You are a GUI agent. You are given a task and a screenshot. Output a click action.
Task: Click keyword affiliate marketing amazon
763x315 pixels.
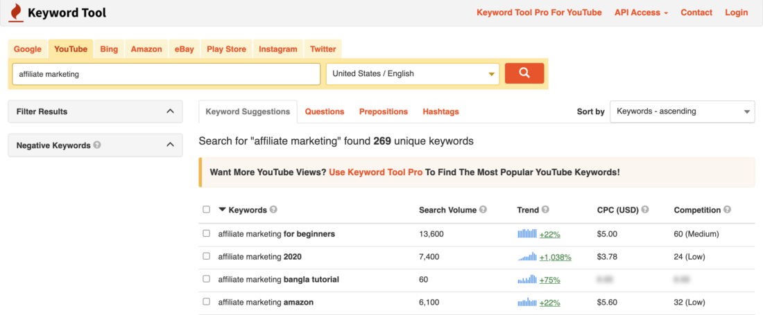[266, 303]
